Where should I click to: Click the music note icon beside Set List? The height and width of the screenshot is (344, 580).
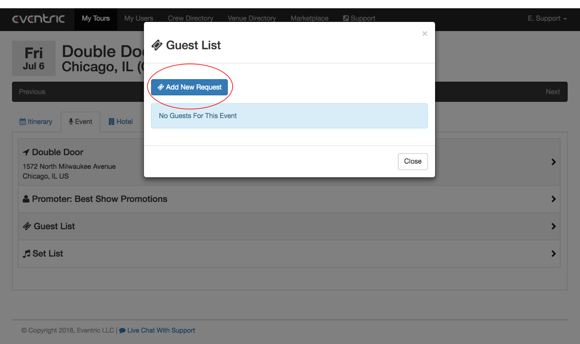26,254
